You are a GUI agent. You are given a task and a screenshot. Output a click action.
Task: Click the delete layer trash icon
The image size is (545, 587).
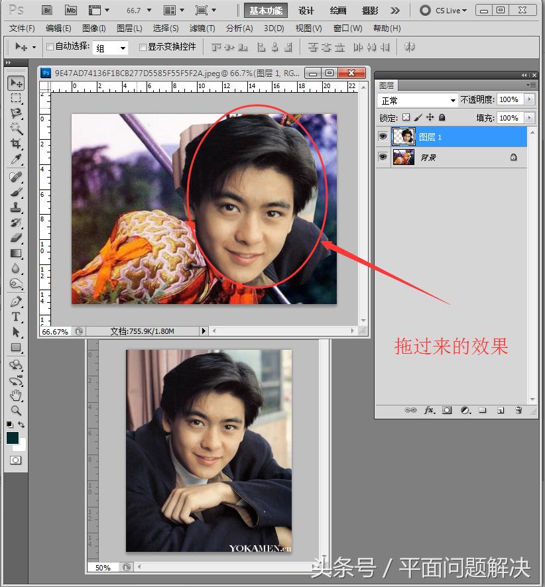(x=518, y=411)
